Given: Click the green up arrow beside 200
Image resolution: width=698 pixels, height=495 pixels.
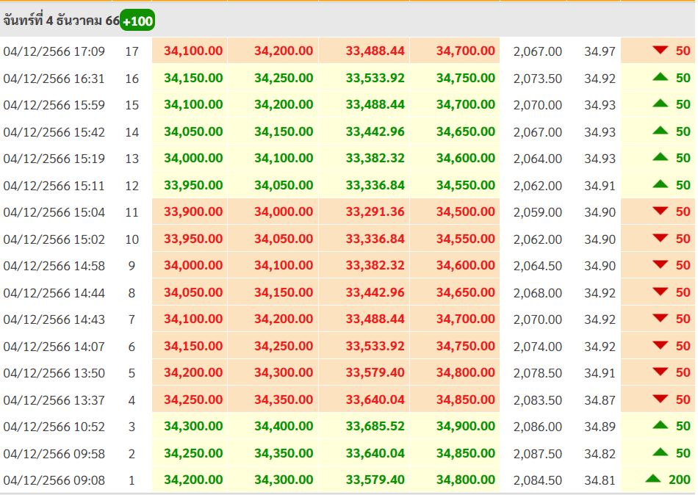Looking at the screenshot, I should 653,479.
